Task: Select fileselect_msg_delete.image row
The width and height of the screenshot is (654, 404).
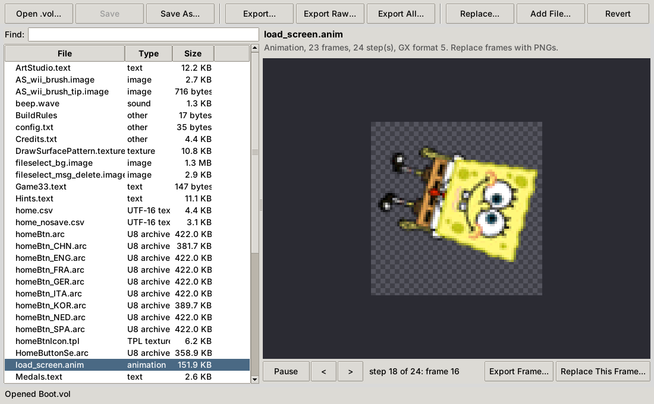Action: [127, 175]
